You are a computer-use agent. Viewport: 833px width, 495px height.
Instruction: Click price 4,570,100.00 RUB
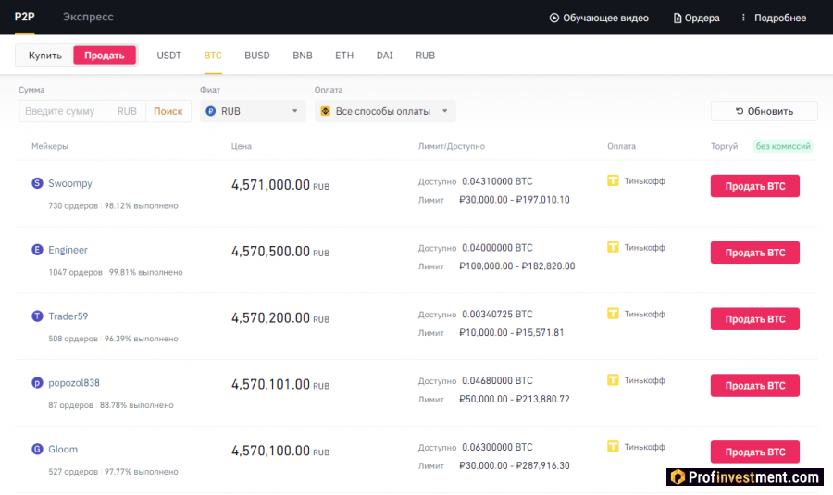tap(280, 451)
